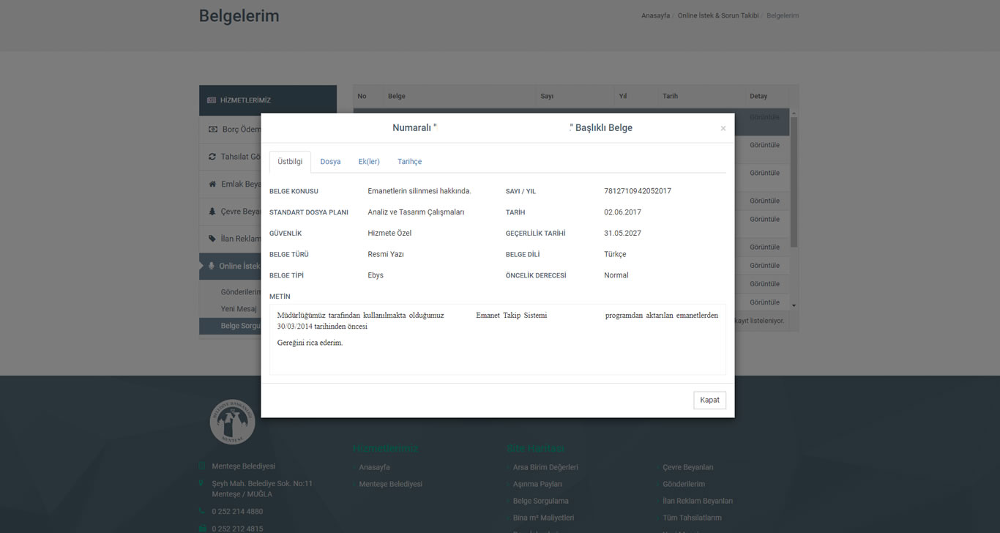
Task: Click the İlan Reklam tag icon
Action: 213,239
